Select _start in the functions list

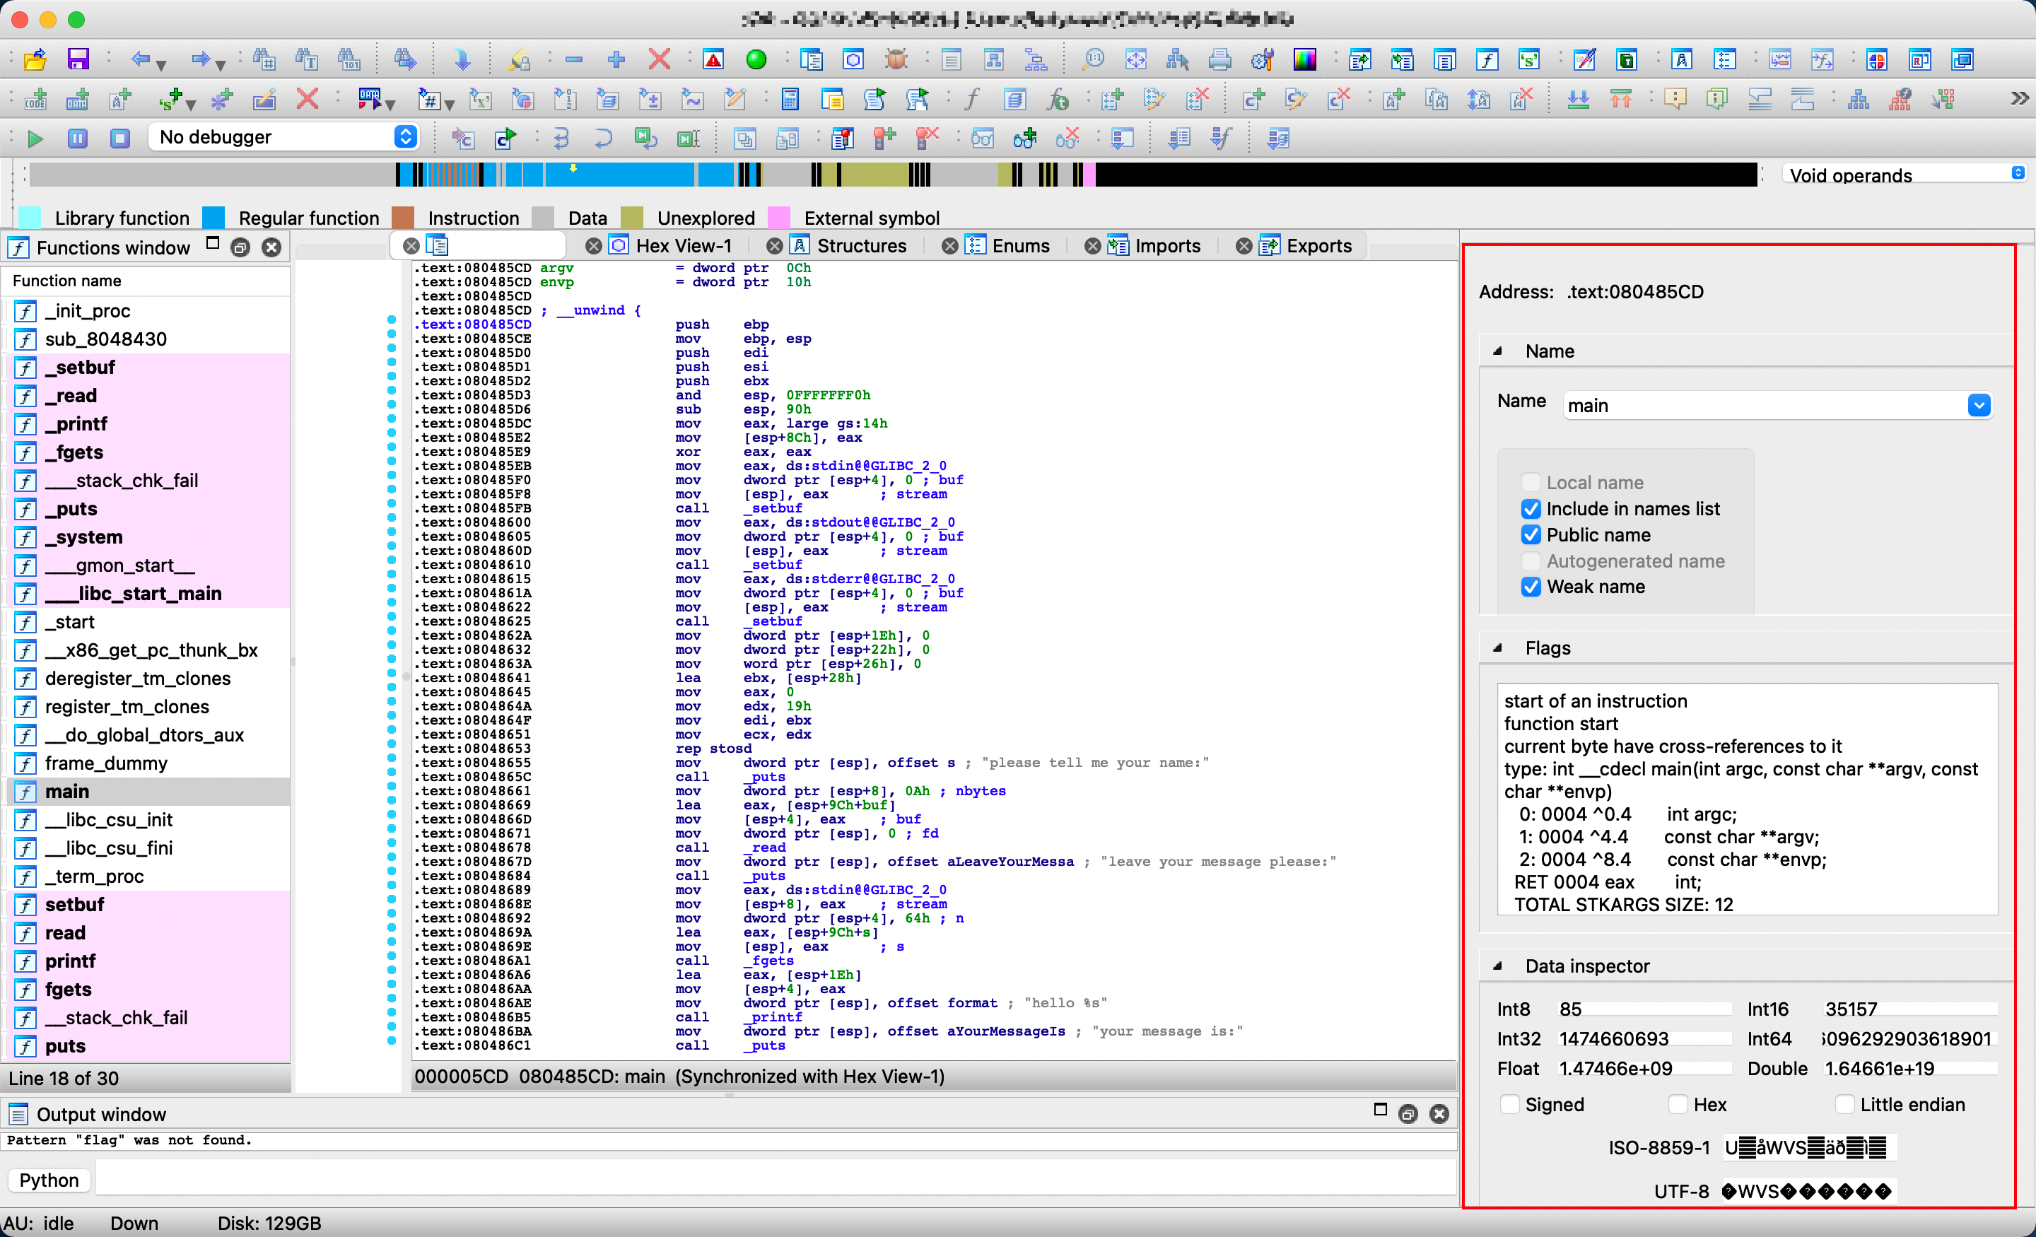70,621
